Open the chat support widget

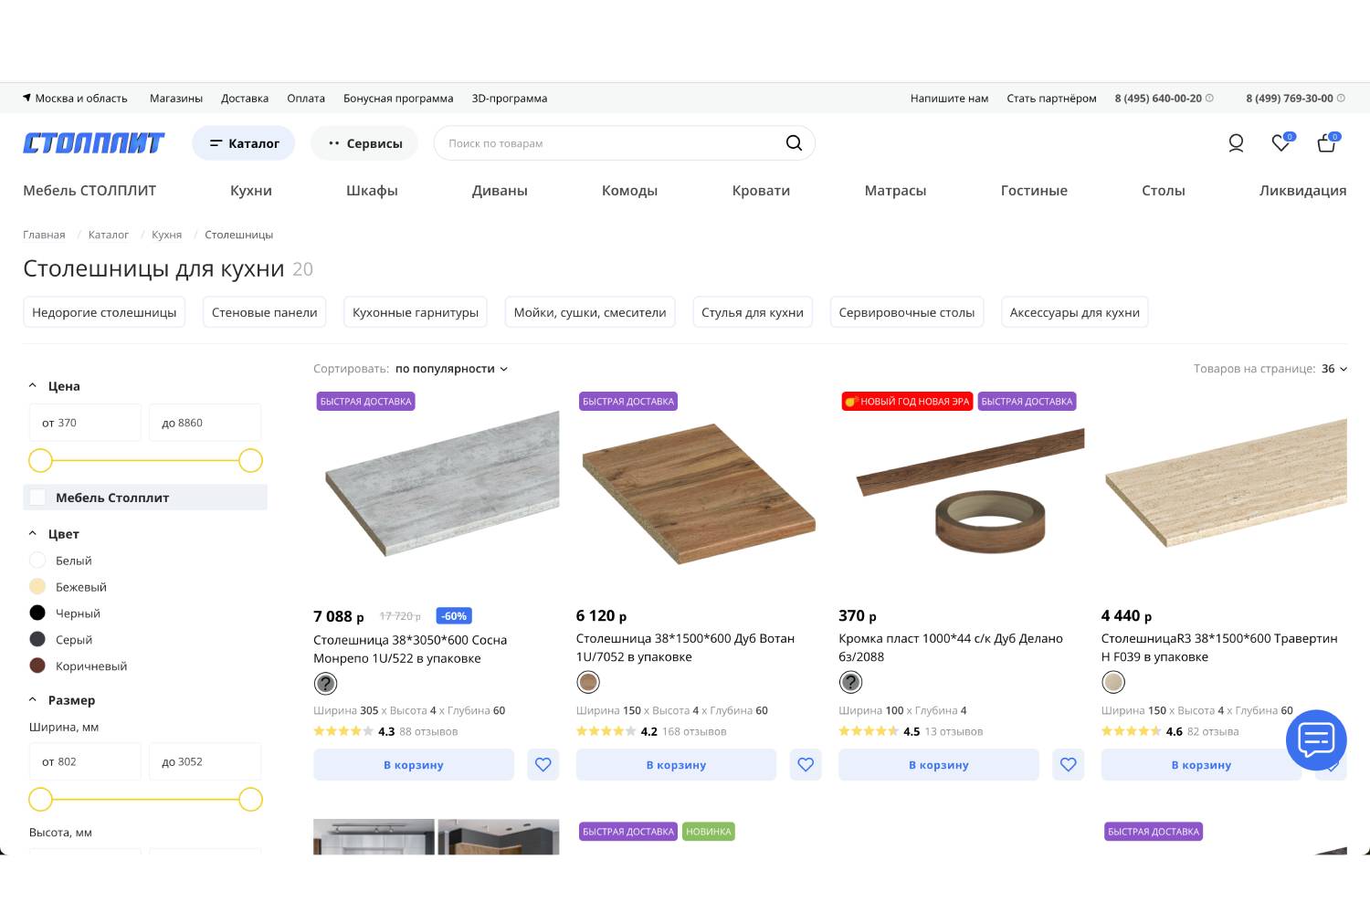1316,739
